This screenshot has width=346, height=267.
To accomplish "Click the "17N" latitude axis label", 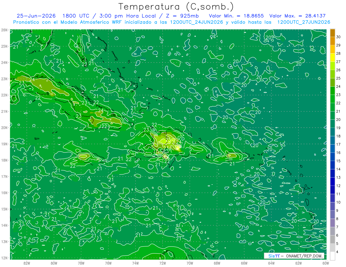I will pos(4,177).
